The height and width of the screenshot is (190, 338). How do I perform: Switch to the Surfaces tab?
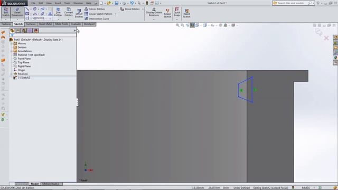coord(31,24)
